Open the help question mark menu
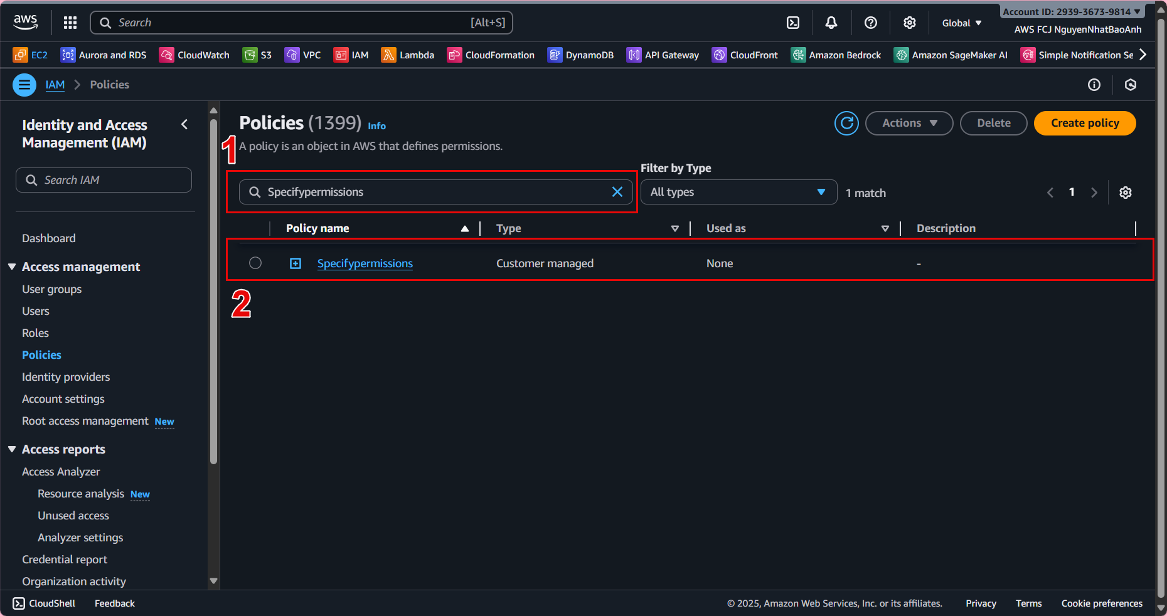 pos(870,23)
